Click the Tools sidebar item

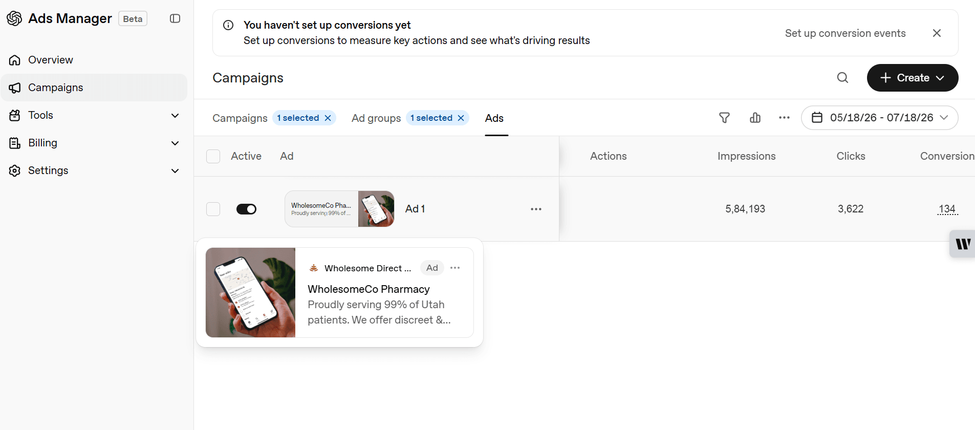94,115
